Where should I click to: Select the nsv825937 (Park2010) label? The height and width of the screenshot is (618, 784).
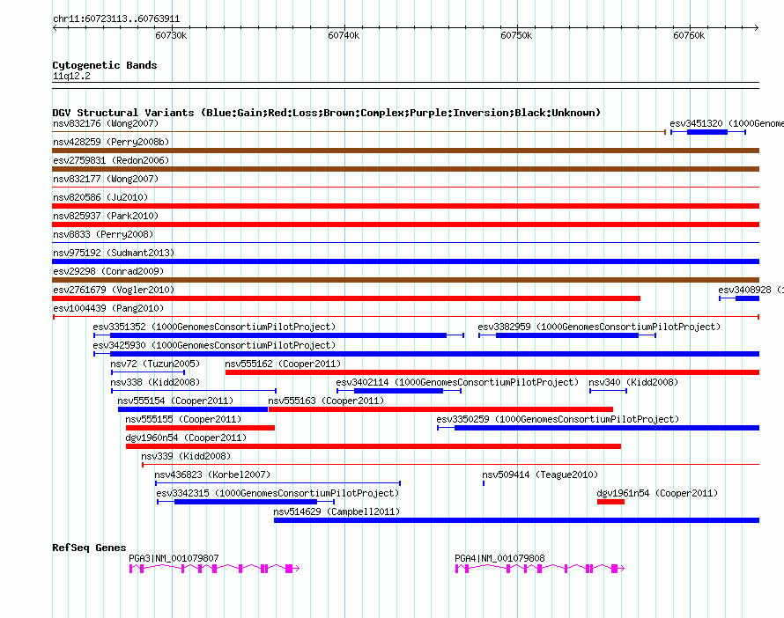point(106,216)
